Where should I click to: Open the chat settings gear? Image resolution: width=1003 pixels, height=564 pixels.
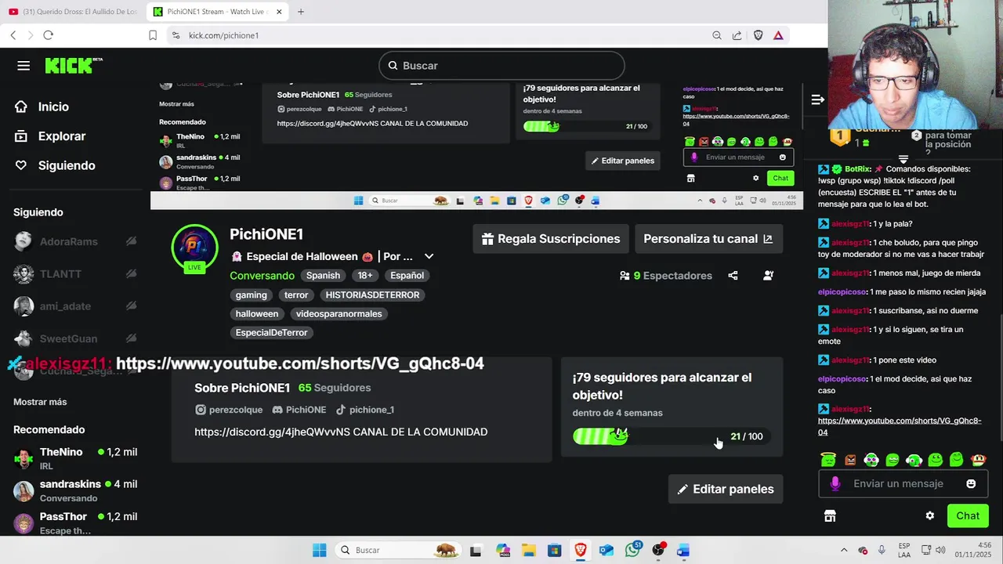(x=929, y=516)
